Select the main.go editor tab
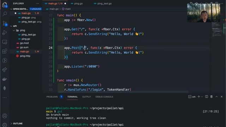Screen dimensions: 226x127 [x=55, y=4]
